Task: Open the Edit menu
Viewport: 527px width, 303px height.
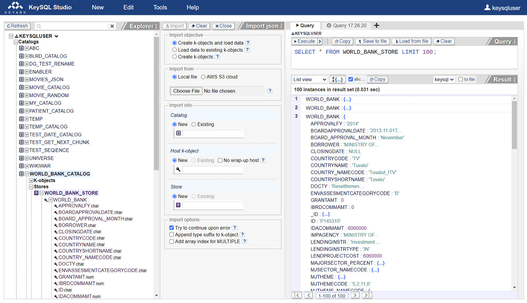Action: pyautogui.click(x=128, y=8)
